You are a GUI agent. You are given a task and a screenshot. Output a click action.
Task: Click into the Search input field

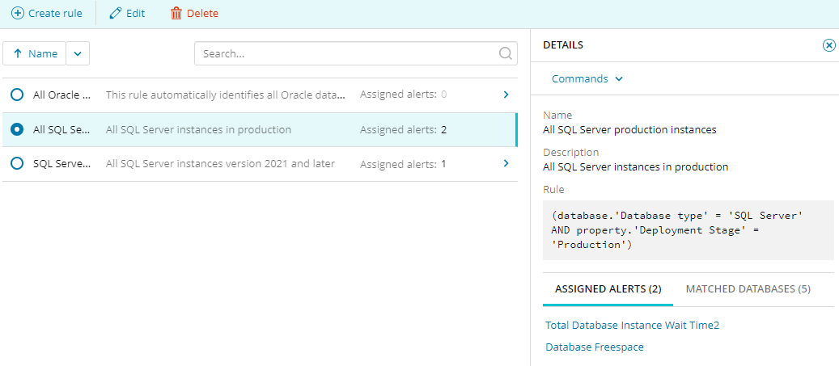348,54
